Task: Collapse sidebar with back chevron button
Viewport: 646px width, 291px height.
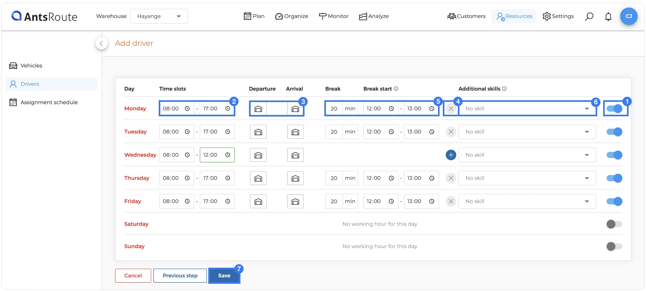Action: (101, 43)
